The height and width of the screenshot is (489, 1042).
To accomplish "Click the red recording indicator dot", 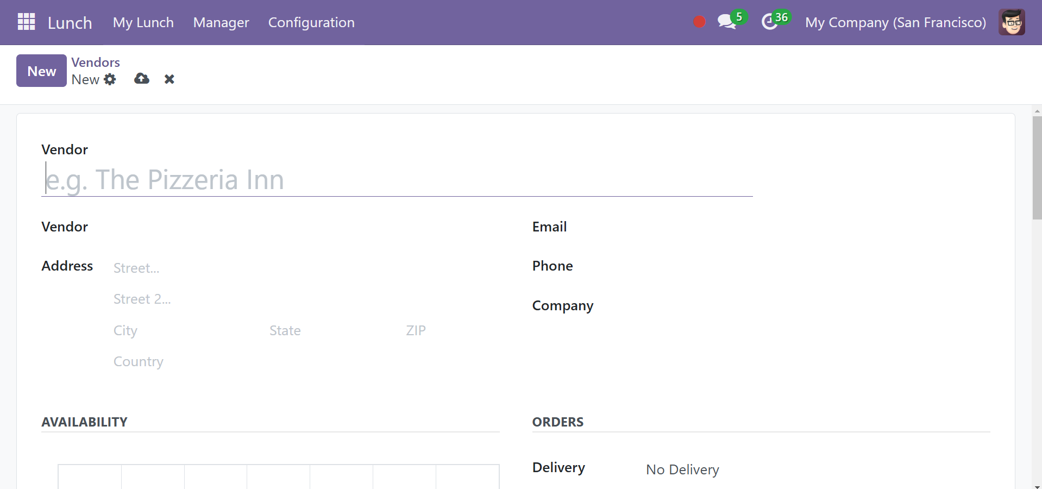I will coord(699,22).
